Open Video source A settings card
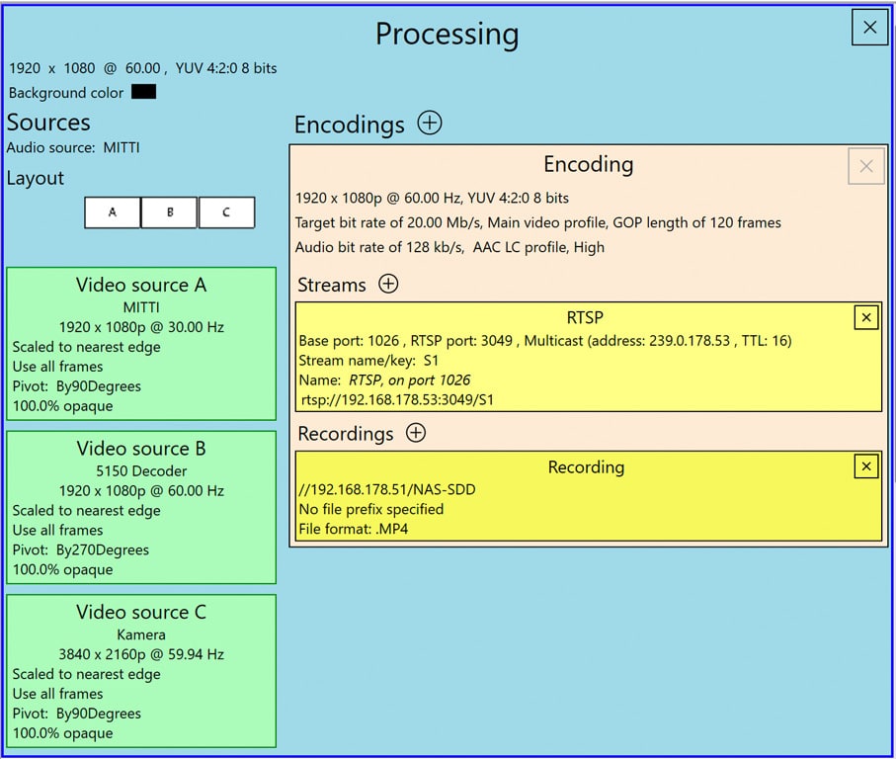Viewport: 896px width, 759px height. [141, 344]
